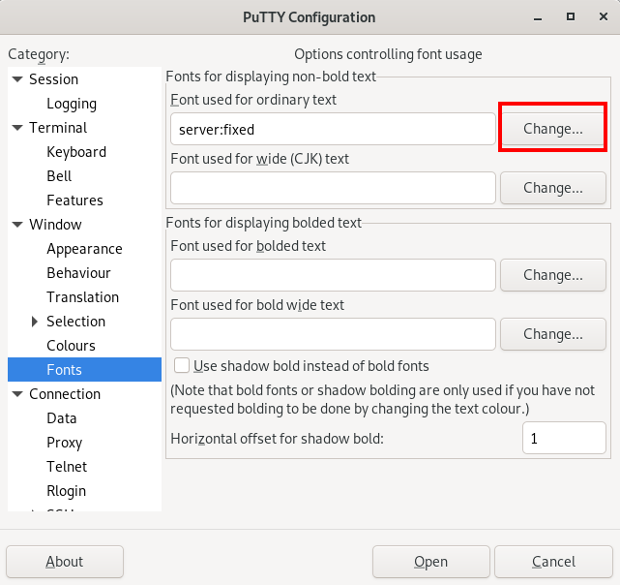
Task: Open the Appearance settings
Action: 84,249
